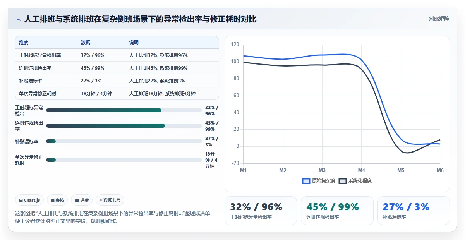Image resolution: width=465 pixels, height=240 pixels.
Task: Click the 工时超标异常检出 progress bar
Action: tap(124, 110)
